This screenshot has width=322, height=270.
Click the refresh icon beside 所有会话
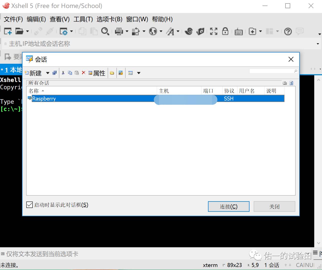291,83
